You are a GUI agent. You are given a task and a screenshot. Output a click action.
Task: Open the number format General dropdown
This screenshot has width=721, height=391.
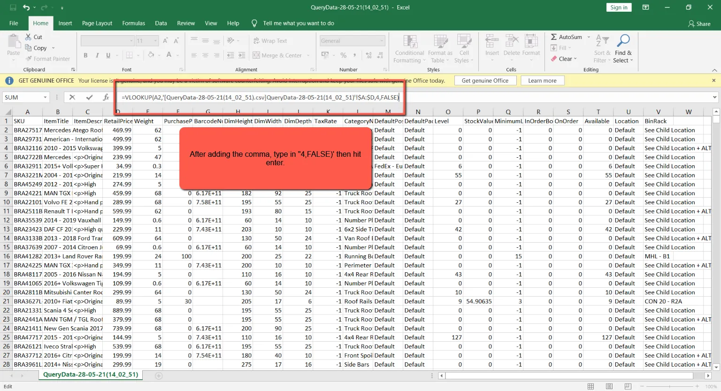point(382,41)
